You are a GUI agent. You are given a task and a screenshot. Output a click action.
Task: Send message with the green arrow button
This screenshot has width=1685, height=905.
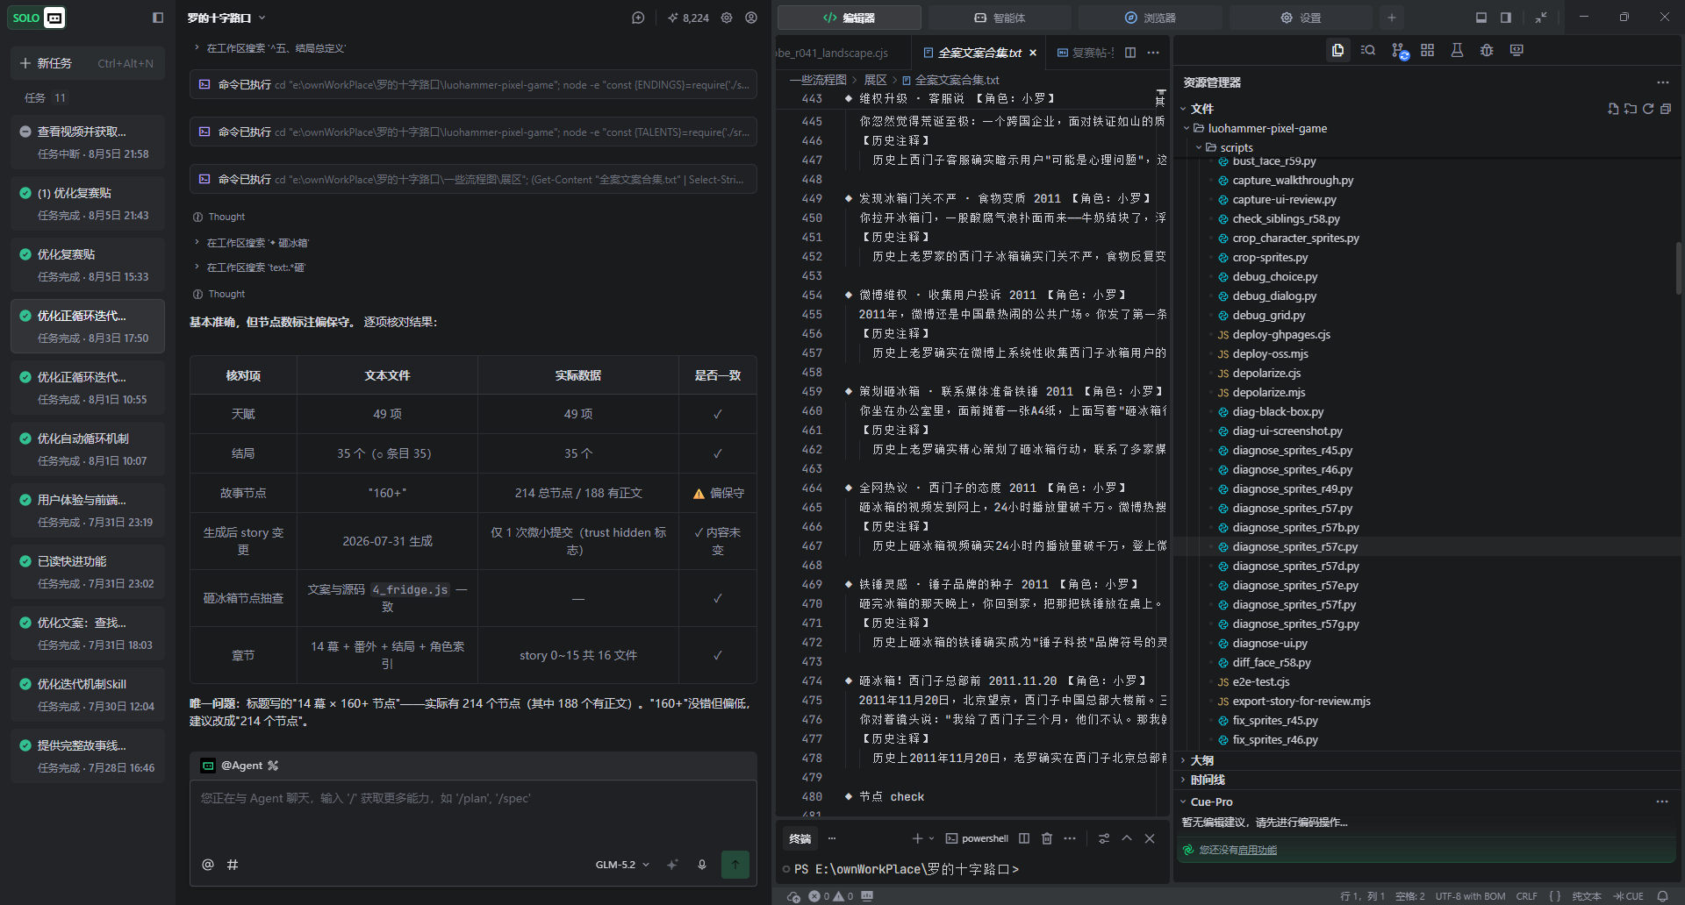point(735,865)
